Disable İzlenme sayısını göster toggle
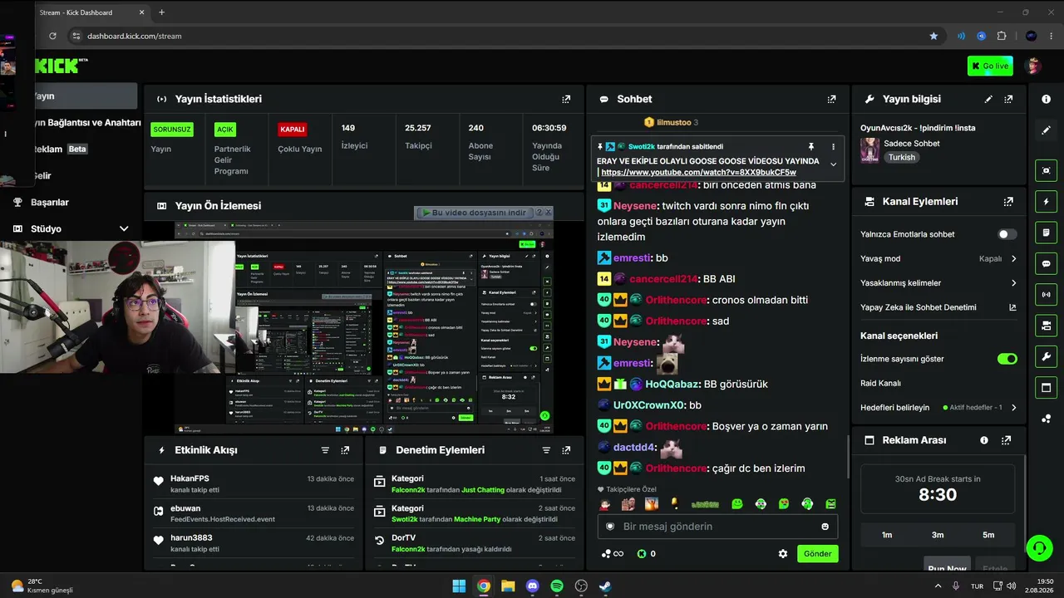The image size is (1064, 598). tap(1007, 359)
